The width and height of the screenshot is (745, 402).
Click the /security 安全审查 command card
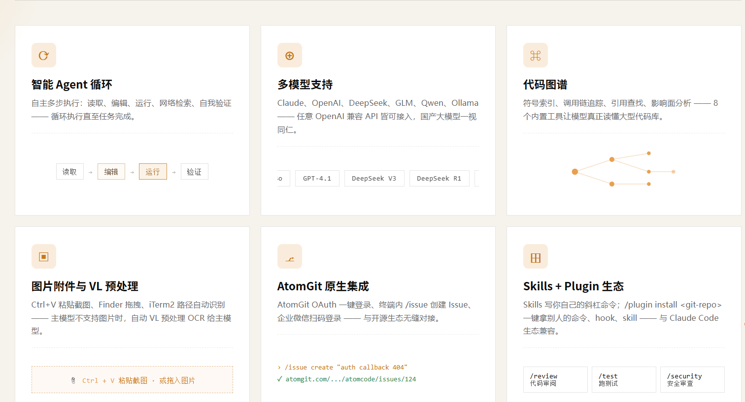pyautogui.click(x=692, y=379)
